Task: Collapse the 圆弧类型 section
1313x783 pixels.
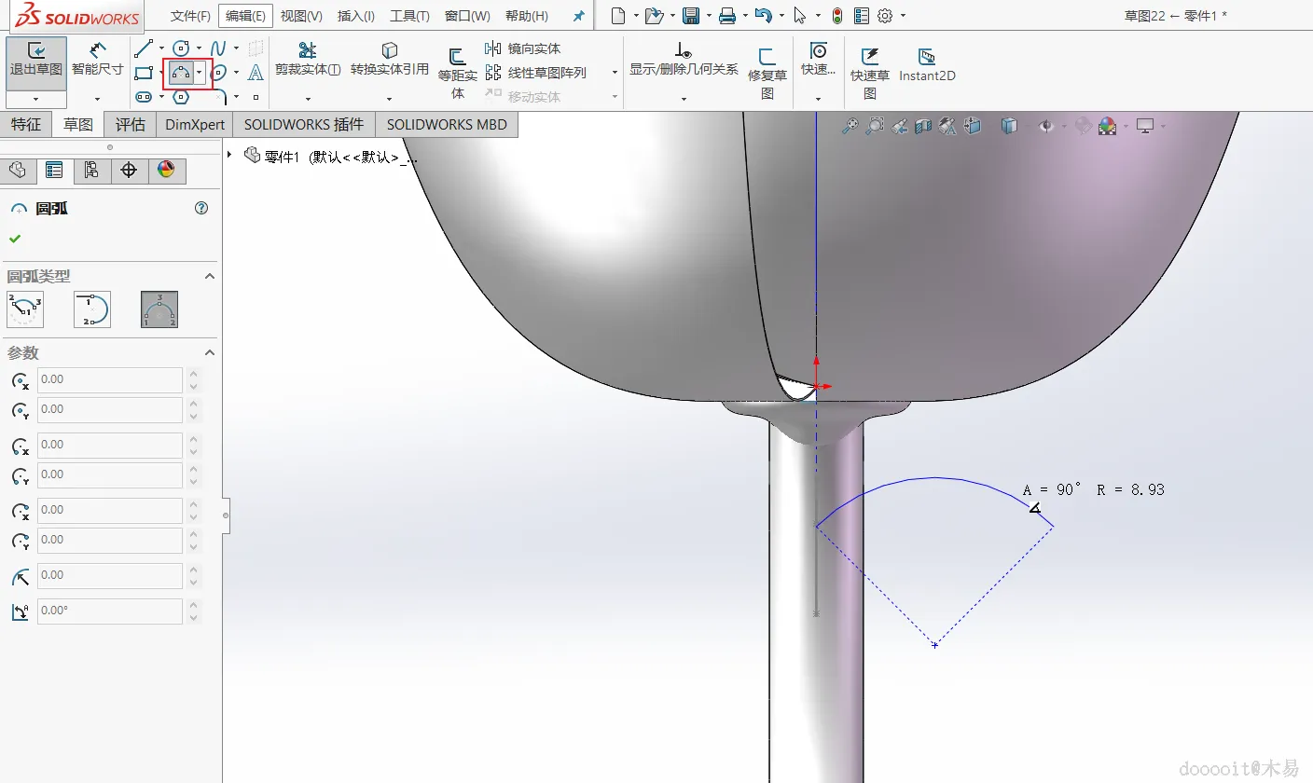Action: pos(209,277)
